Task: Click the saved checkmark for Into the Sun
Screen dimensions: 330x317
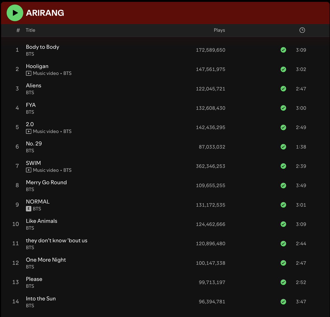Action: [283, 302]
